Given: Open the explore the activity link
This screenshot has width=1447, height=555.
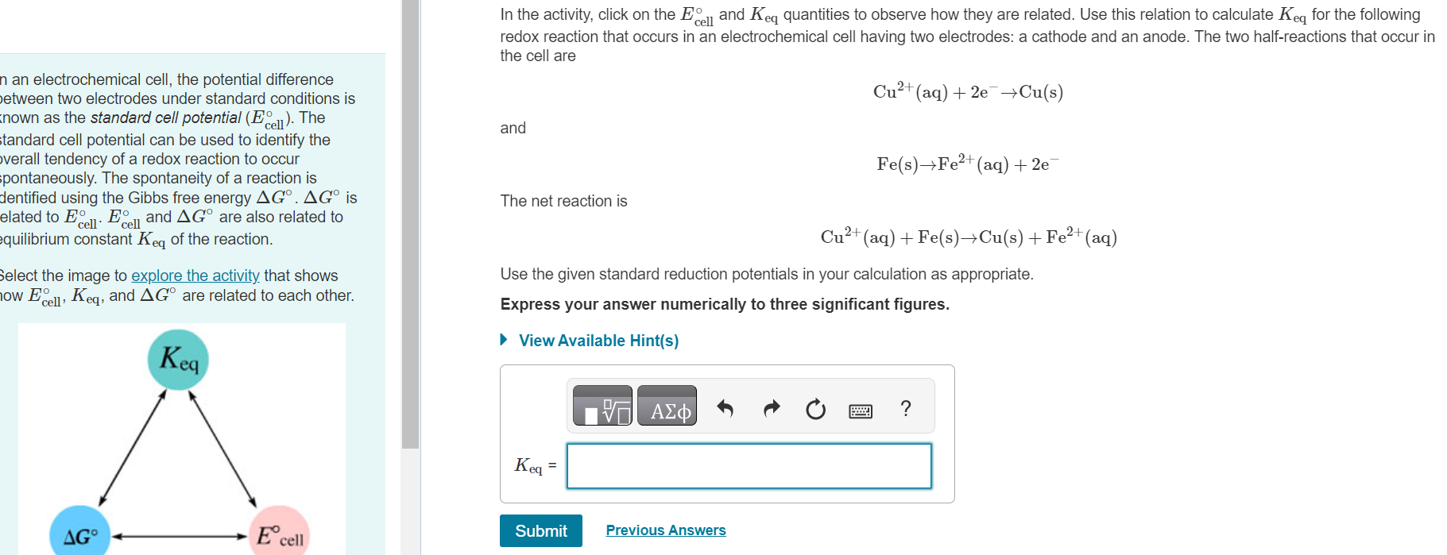Looking at the screenshot, I should click(x=195, y=276).
